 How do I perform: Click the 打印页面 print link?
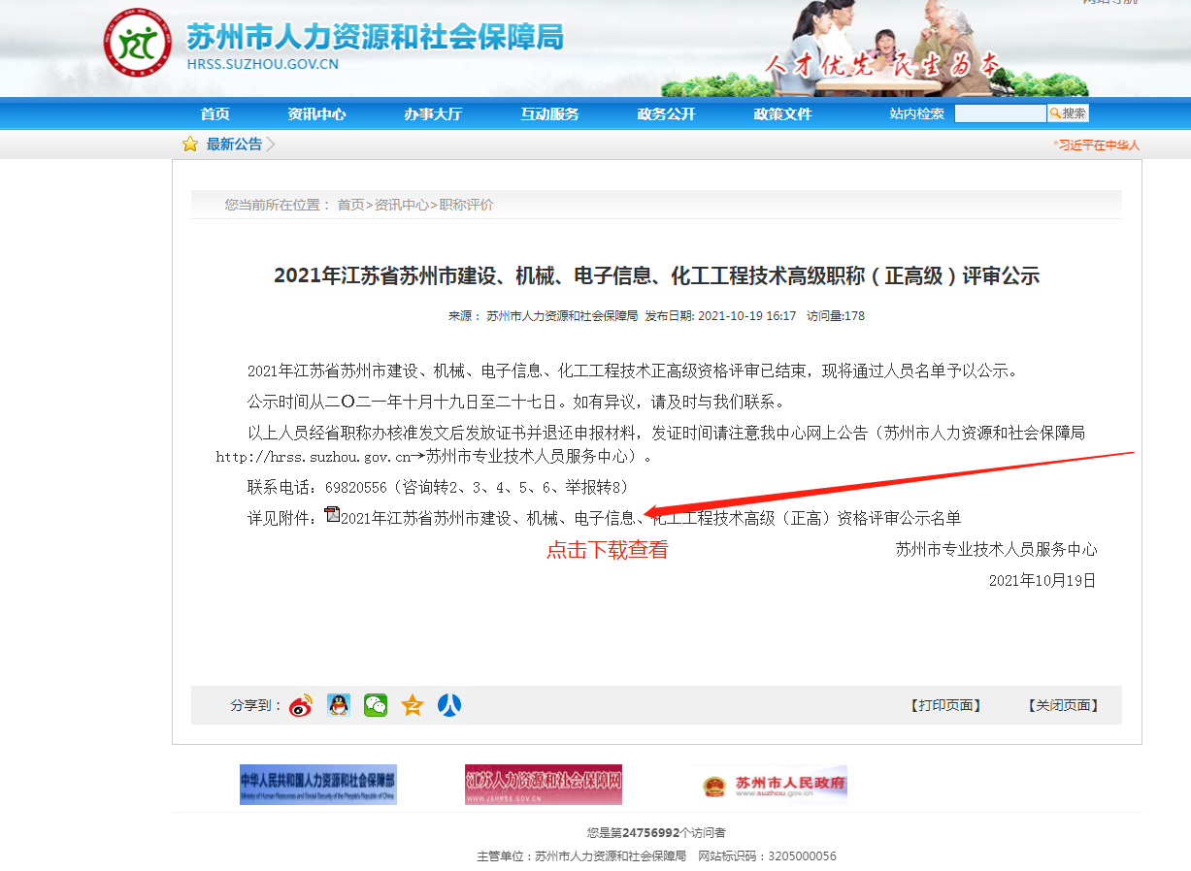(x=944, y=705)
